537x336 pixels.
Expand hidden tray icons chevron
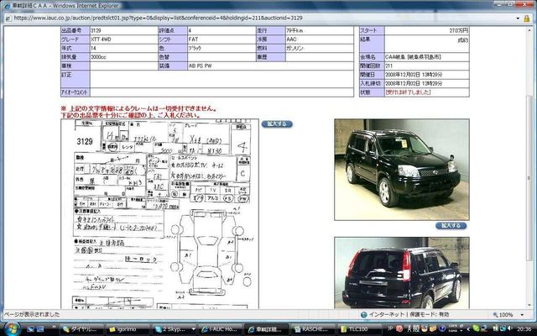[468, 329]
